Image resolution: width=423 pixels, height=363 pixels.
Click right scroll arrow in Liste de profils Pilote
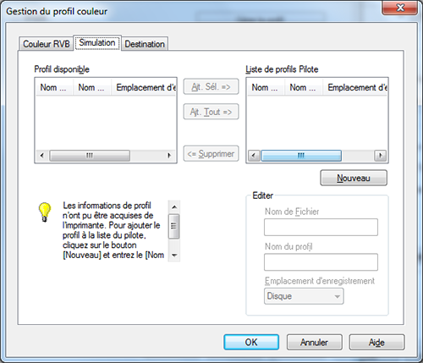pyautogui.click(x=381, y=156)
